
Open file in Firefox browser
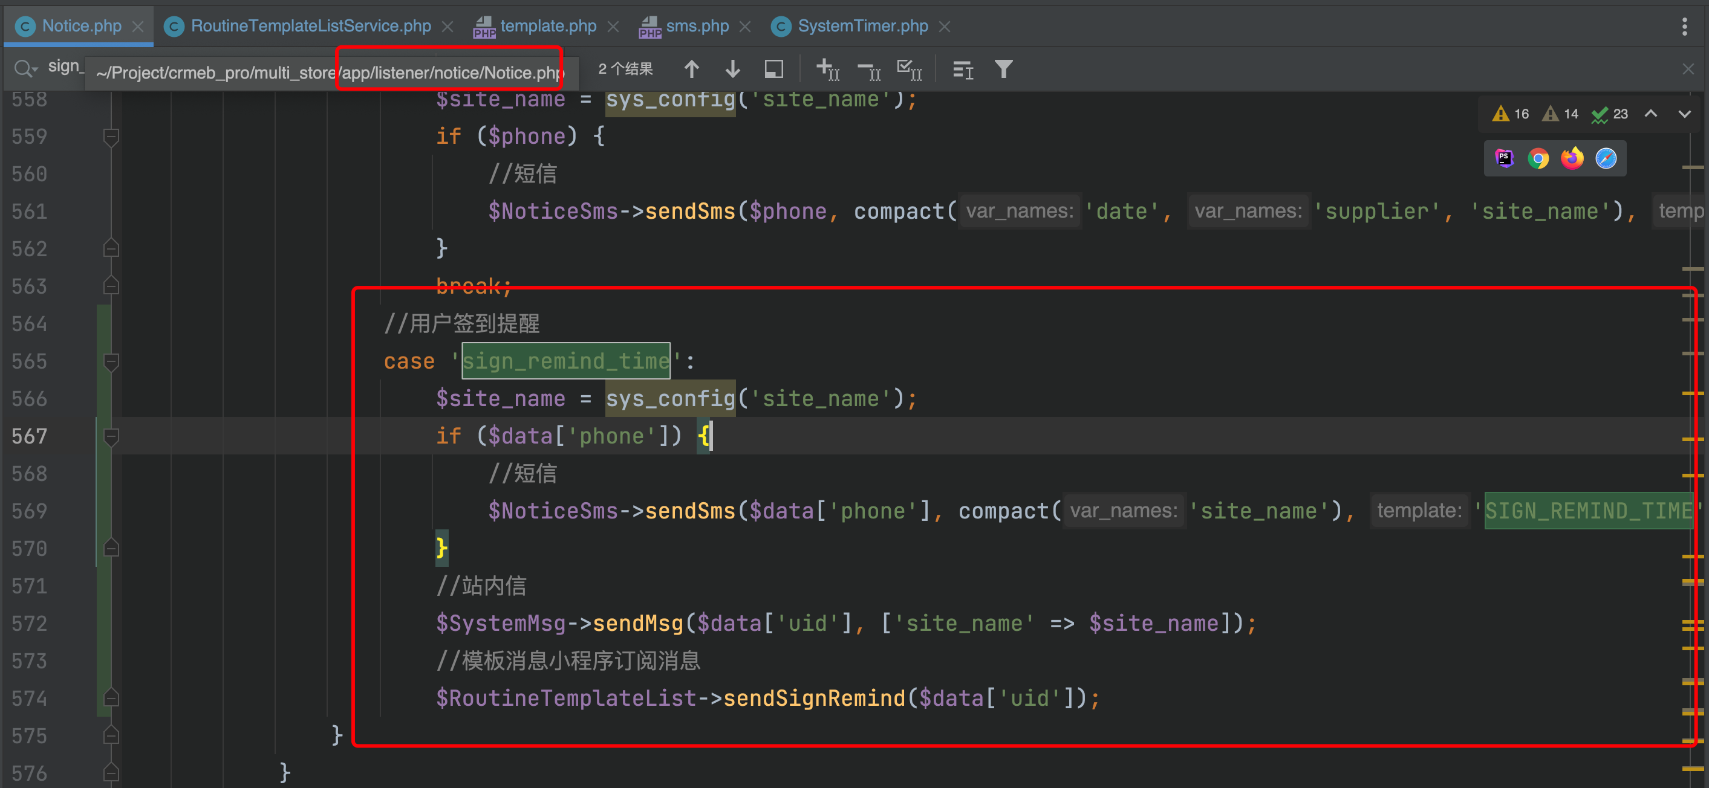click(x=1572, y=158)
